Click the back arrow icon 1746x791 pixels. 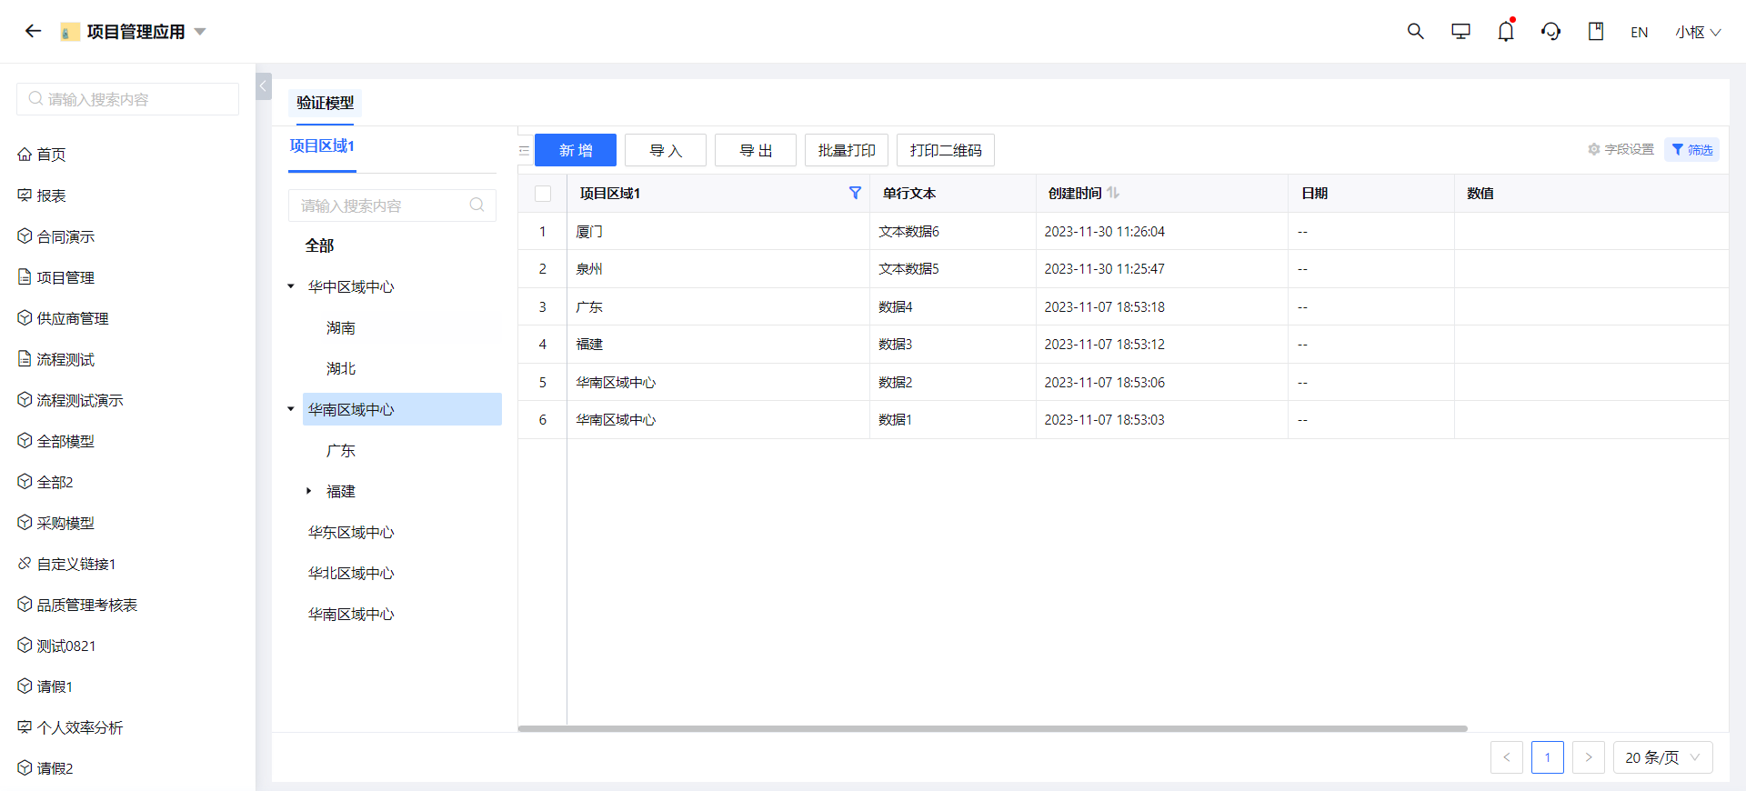tap(34, 31)
